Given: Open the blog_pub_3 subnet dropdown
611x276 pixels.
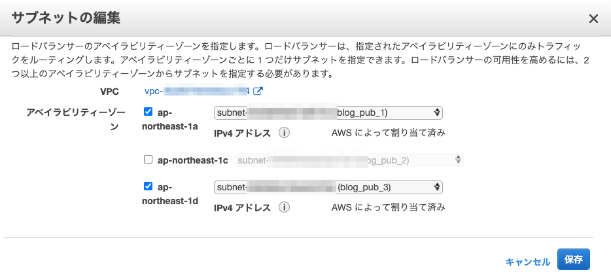Looking at the screenshot, I should click(x=328, y=188).
